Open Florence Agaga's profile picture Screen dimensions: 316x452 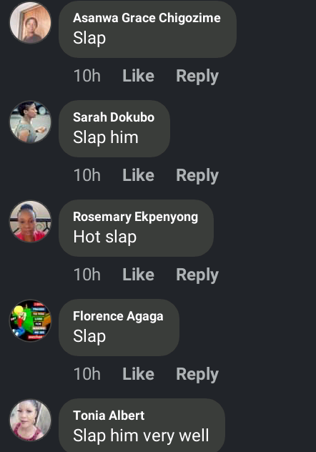[30, 320]
